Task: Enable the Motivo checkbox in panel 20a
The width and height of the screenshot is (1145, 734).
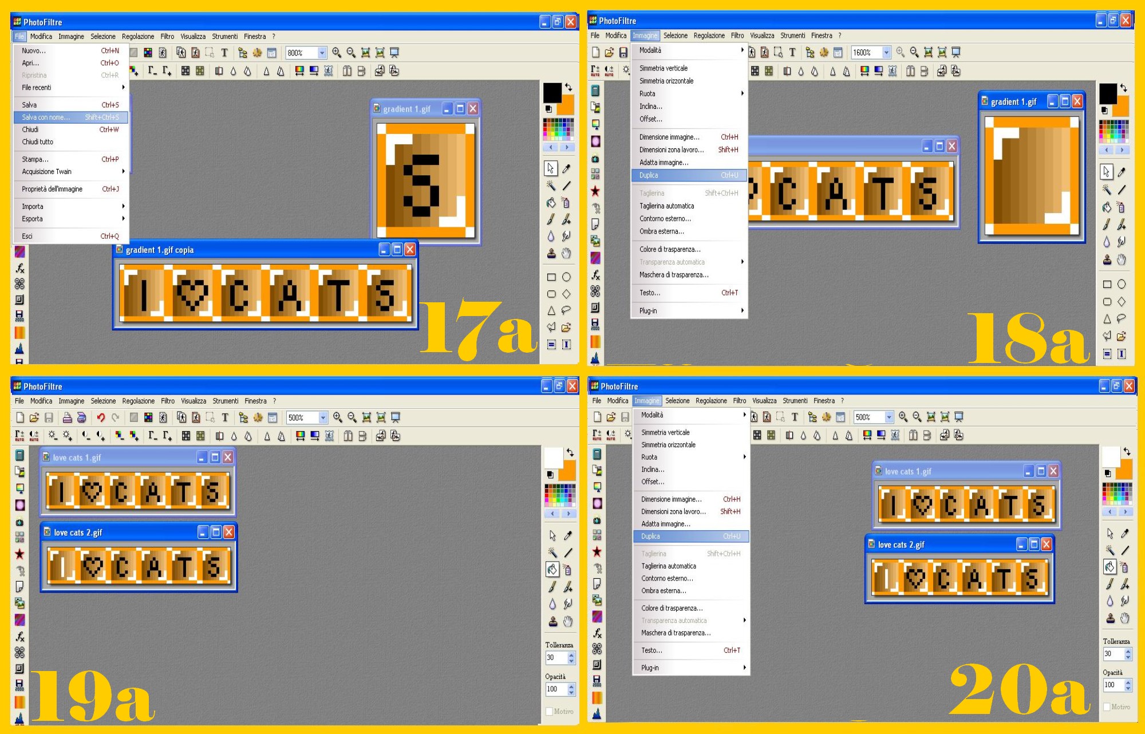Action: (1107, 707)
